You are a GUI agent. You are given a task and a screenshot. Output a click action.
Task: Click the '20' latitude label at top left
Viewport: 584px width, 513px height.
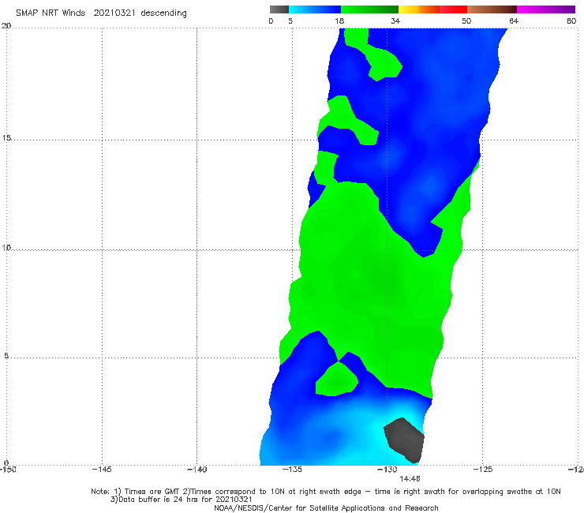[x=6, y=25]
